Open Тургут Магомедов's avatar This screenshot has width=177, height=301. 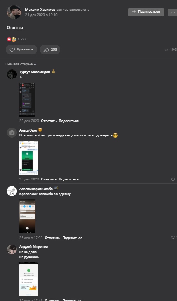(x=12, y=74)
